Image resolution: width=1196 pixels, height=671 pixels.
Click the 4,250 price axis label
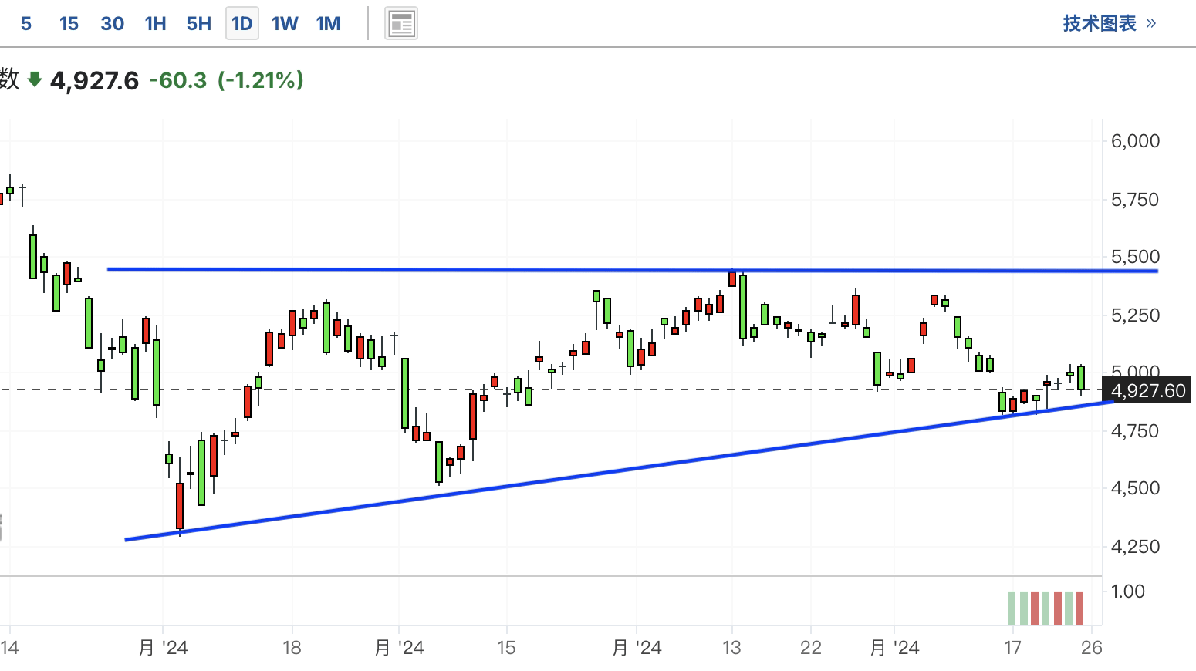pos(1135,547)
